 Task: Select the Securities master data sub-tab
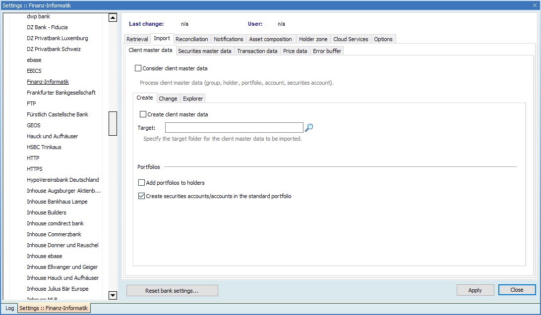(204, 51)
